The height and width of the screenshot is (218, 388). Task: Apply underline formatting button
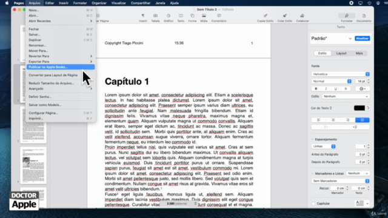coord(336,89)
